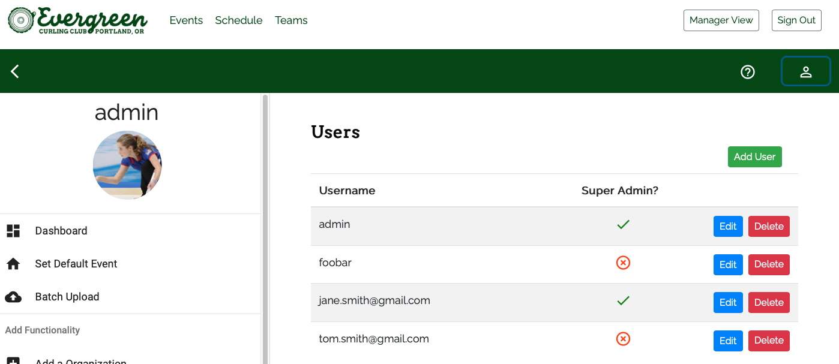Click the home icon beside Set Default Event
Screen dimensions: 839x364
13,263
